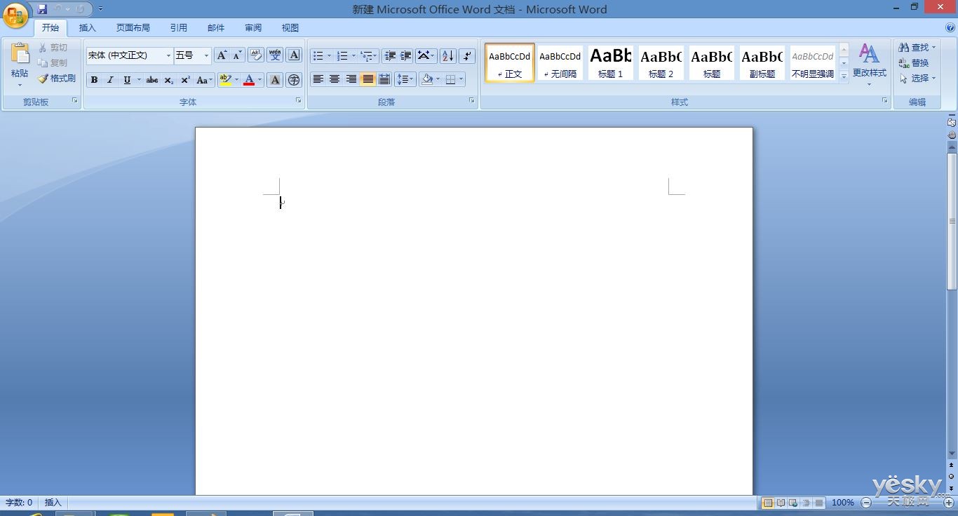Viewport: 958px width, 516px height.
Task: Toggle strikethrough (abc)
Action: [x=152, y=80]
